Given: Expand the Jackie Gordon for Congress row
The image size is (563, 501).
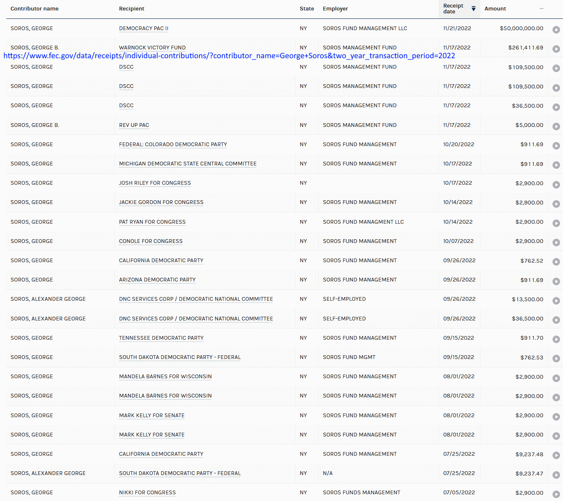Looking at the screenshot, I should tap(556, 204).
